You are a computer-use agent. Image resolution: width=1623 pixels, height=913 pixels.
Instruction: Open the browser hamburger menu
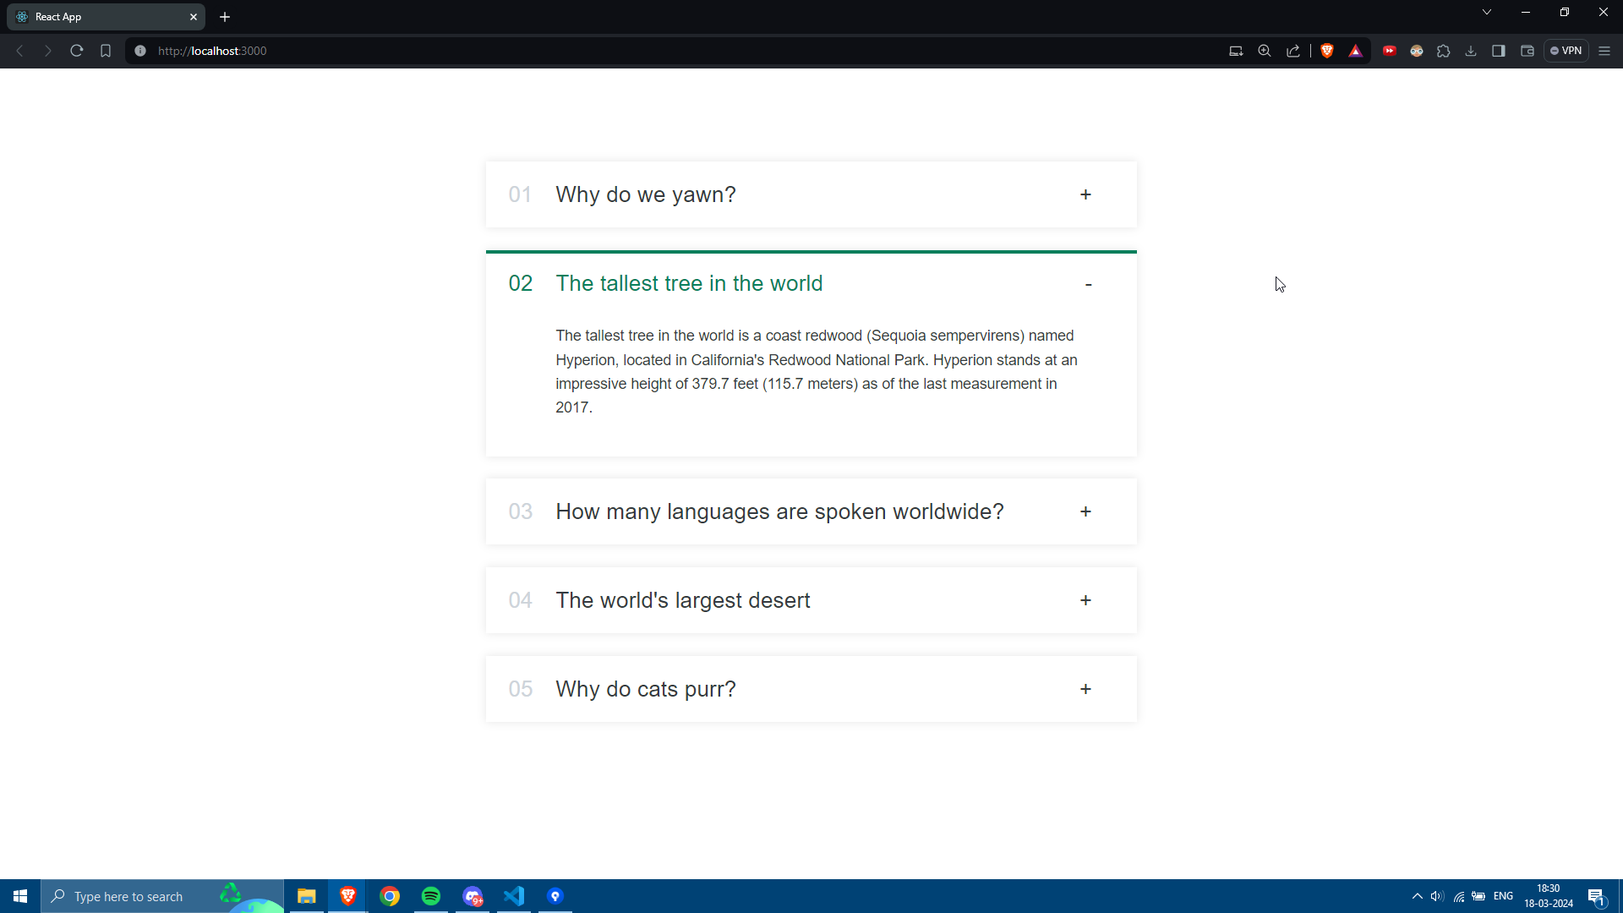pyautogui.click(x=1604, y=51)
